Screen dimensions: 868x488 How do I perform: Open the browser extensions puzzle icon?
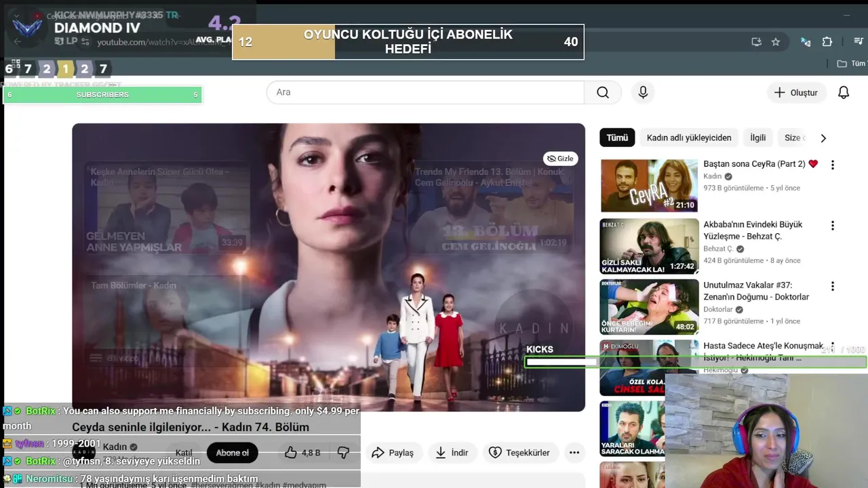click(x=827, y=42)
